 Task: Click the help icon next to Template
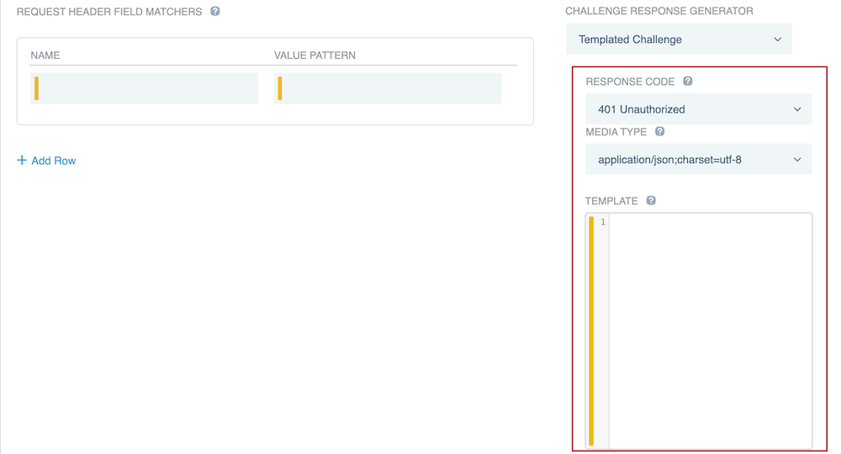click(x=651, y=201)
